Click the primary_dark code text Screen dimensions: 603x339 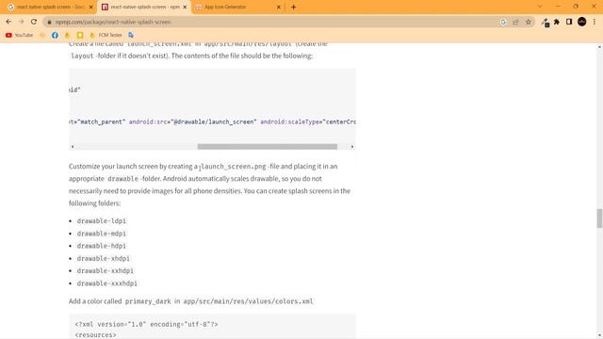[x=148, y=301]
